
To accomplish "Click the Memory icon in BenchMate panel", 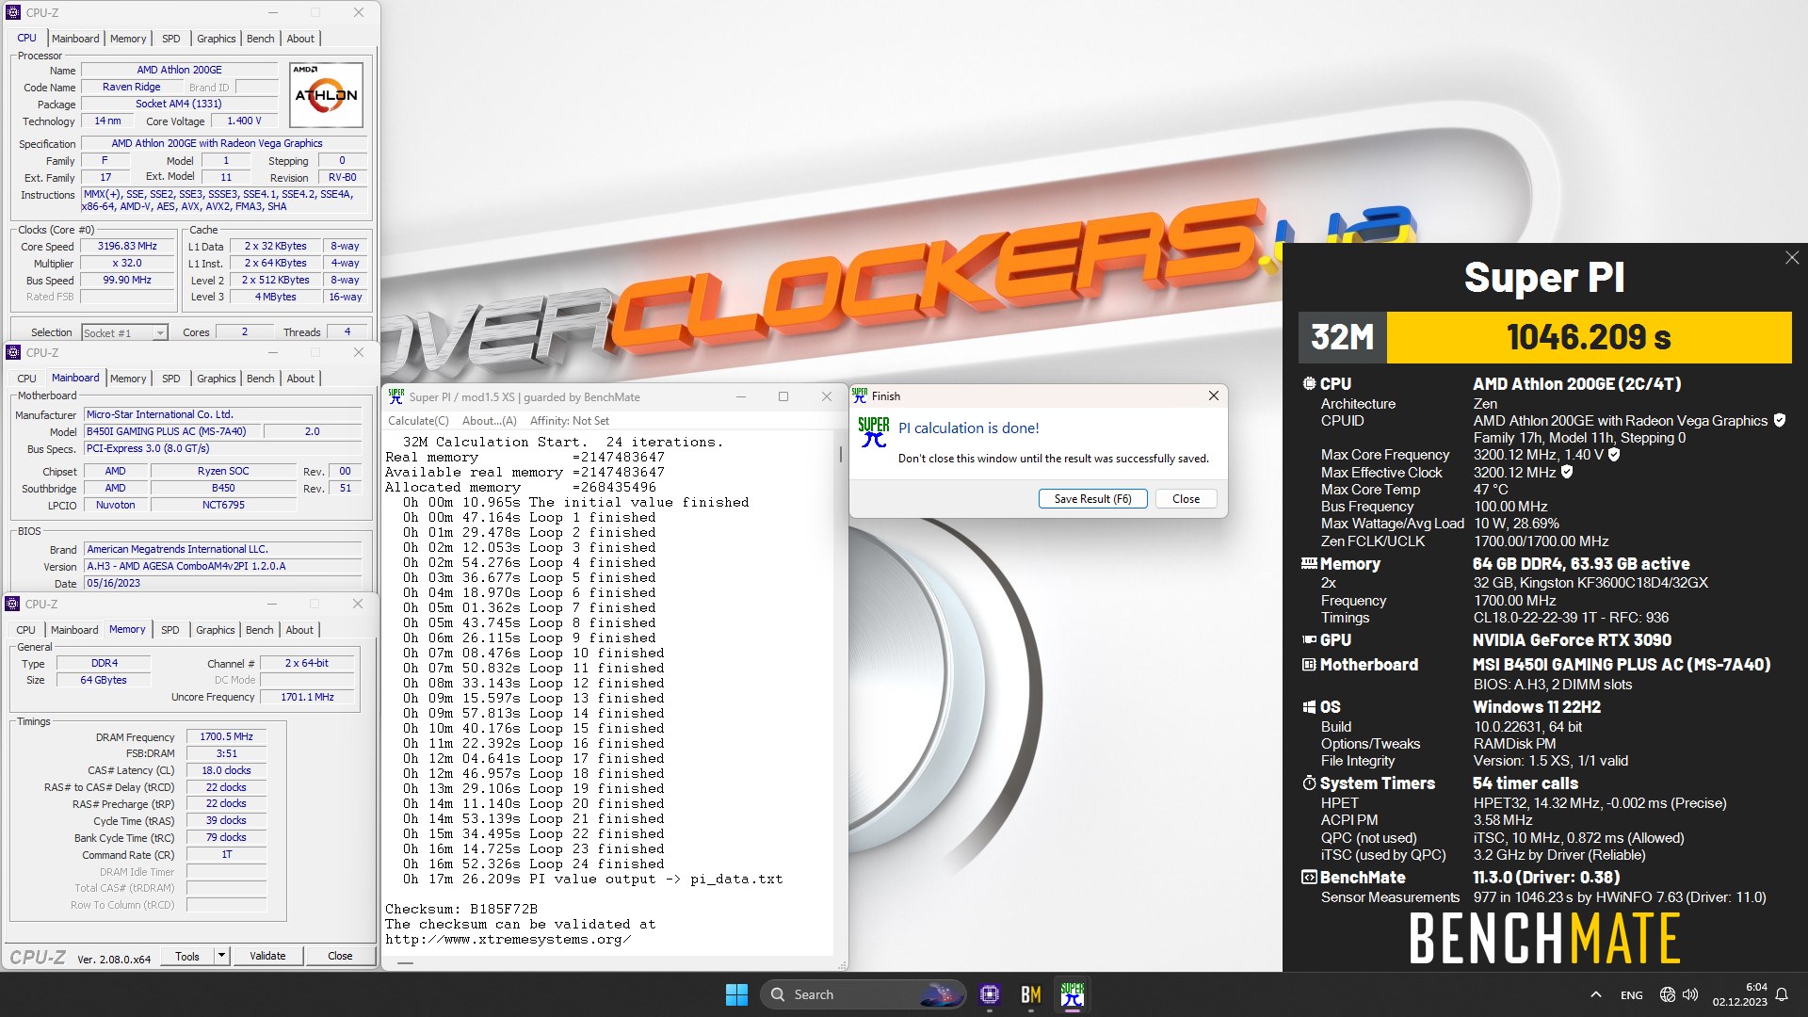I will (1309, 563).
